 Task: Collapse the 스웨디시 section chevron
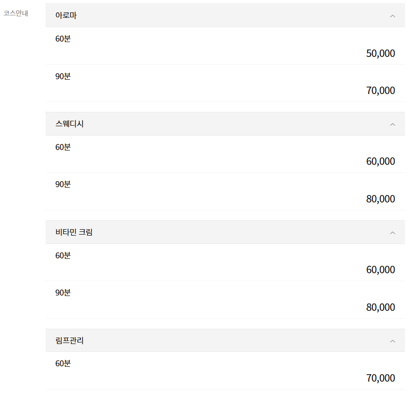point(393,124)
